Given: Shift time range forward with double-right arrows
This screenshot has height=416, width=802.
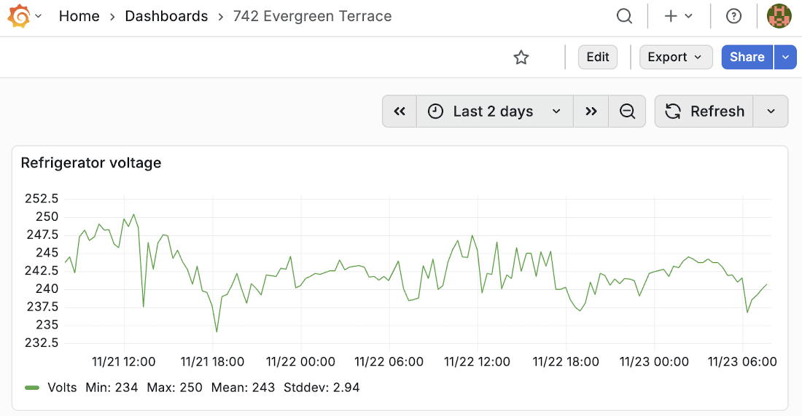Looking at the screenshot, I should 591,111.
